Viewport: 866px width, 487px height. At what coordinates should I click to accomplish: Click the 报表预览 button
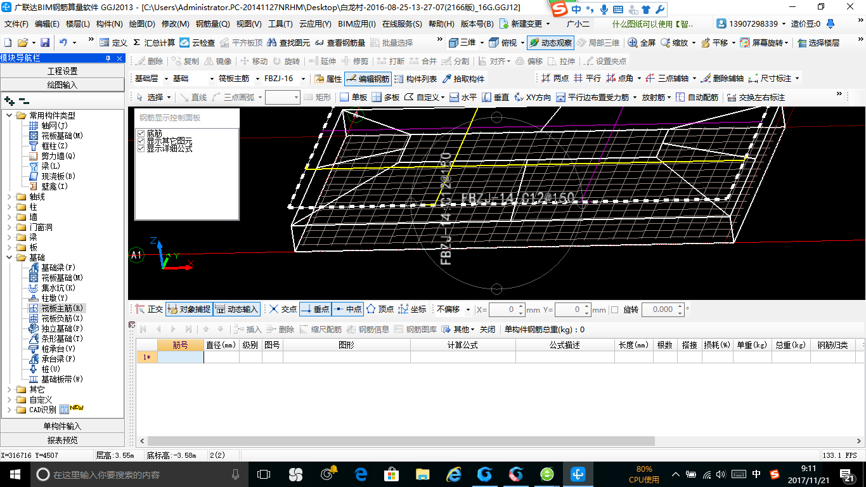62,440
